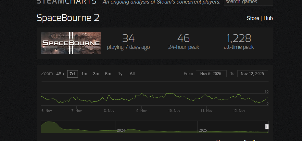
Task: Click the From date field Nov 5, 2025
Action: pos(211,74)
